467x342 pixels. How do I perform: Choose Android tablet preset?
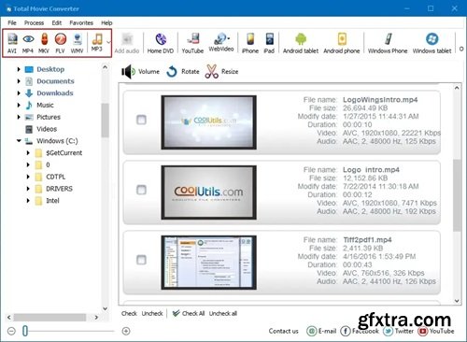301,43
